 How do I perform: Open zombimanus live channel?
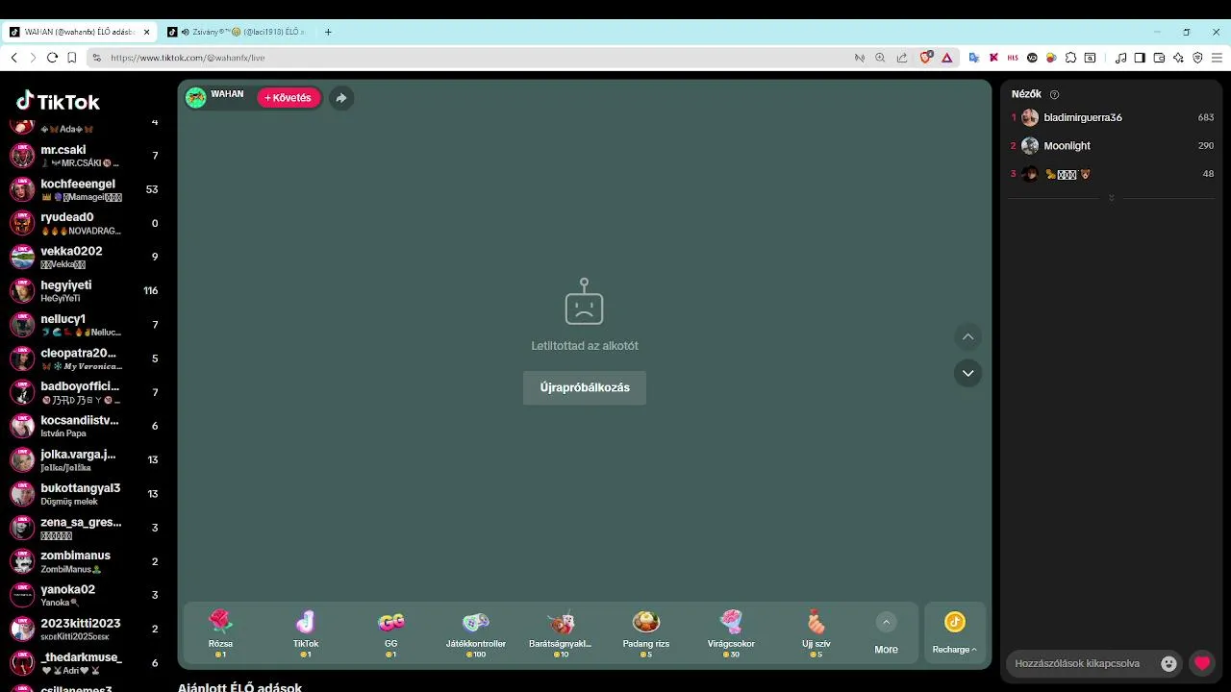pyautogui.click(x=87, y=561)
